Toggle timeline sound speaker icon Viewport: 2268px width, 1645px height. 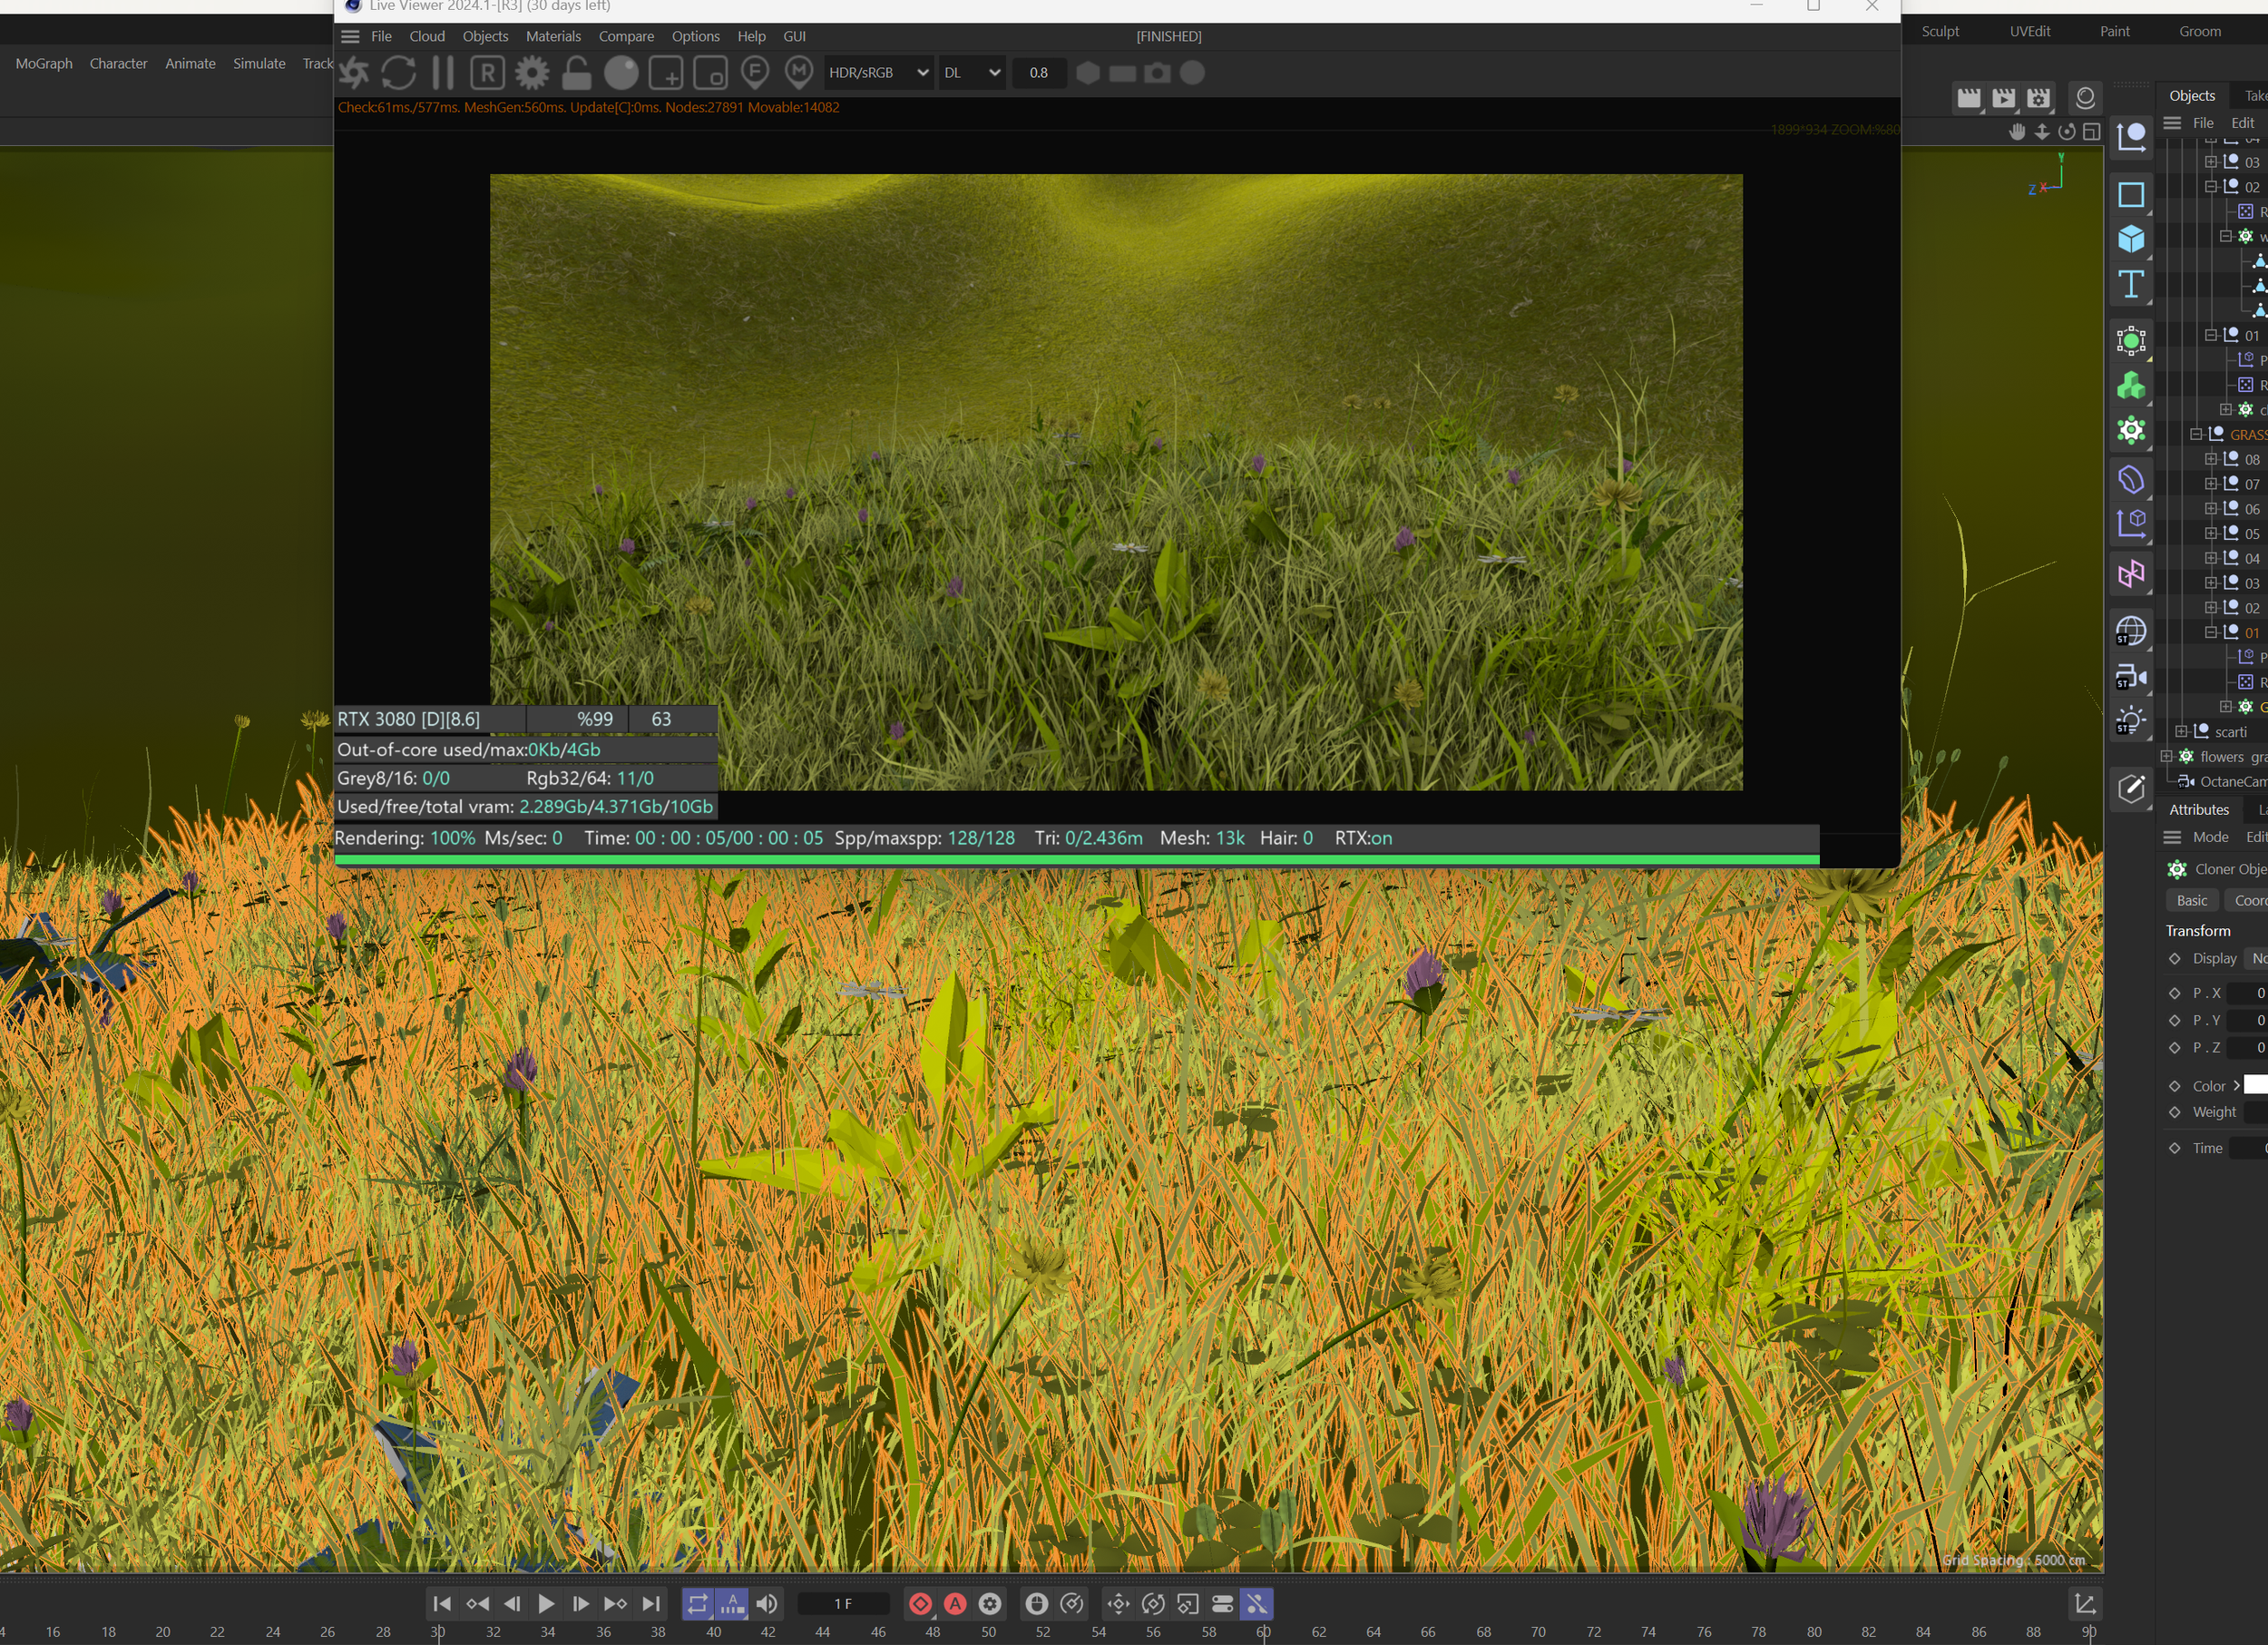[767, 1604]
